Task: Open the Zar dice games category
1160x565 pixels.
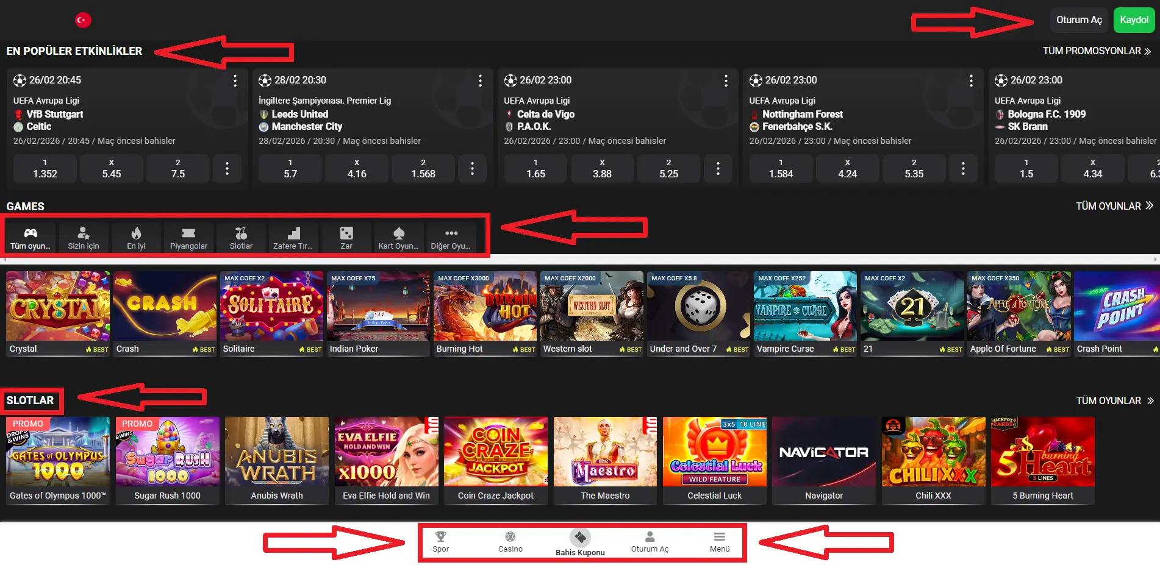Action: [346, 237]
